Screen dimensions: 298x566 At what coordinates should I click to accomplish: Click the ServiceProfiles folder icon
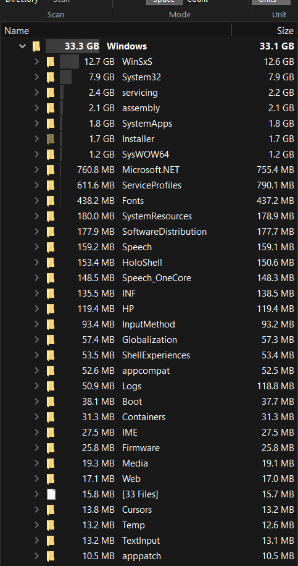pos(51,185)
